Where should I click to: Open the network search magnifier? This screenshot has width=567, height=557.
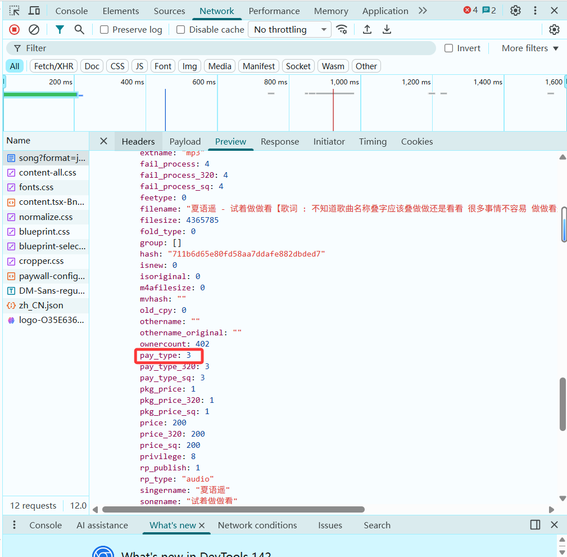coord(79,30)
